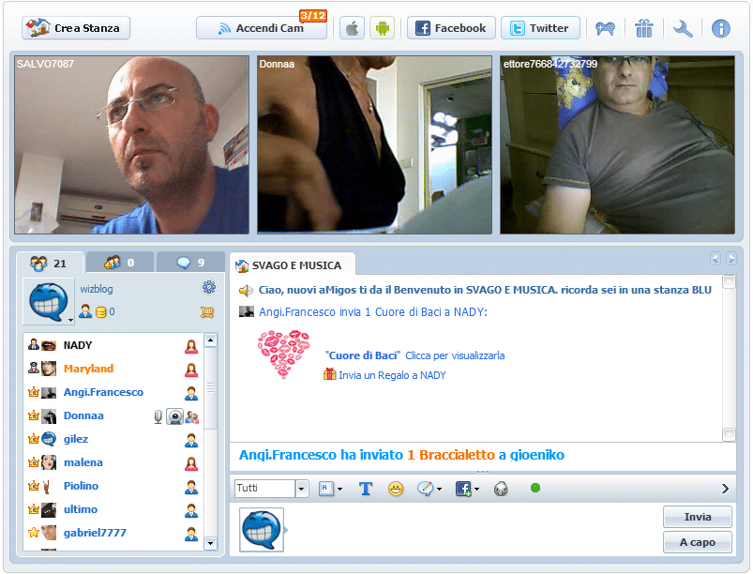Select gilez in user list

[x=113, y=439]
